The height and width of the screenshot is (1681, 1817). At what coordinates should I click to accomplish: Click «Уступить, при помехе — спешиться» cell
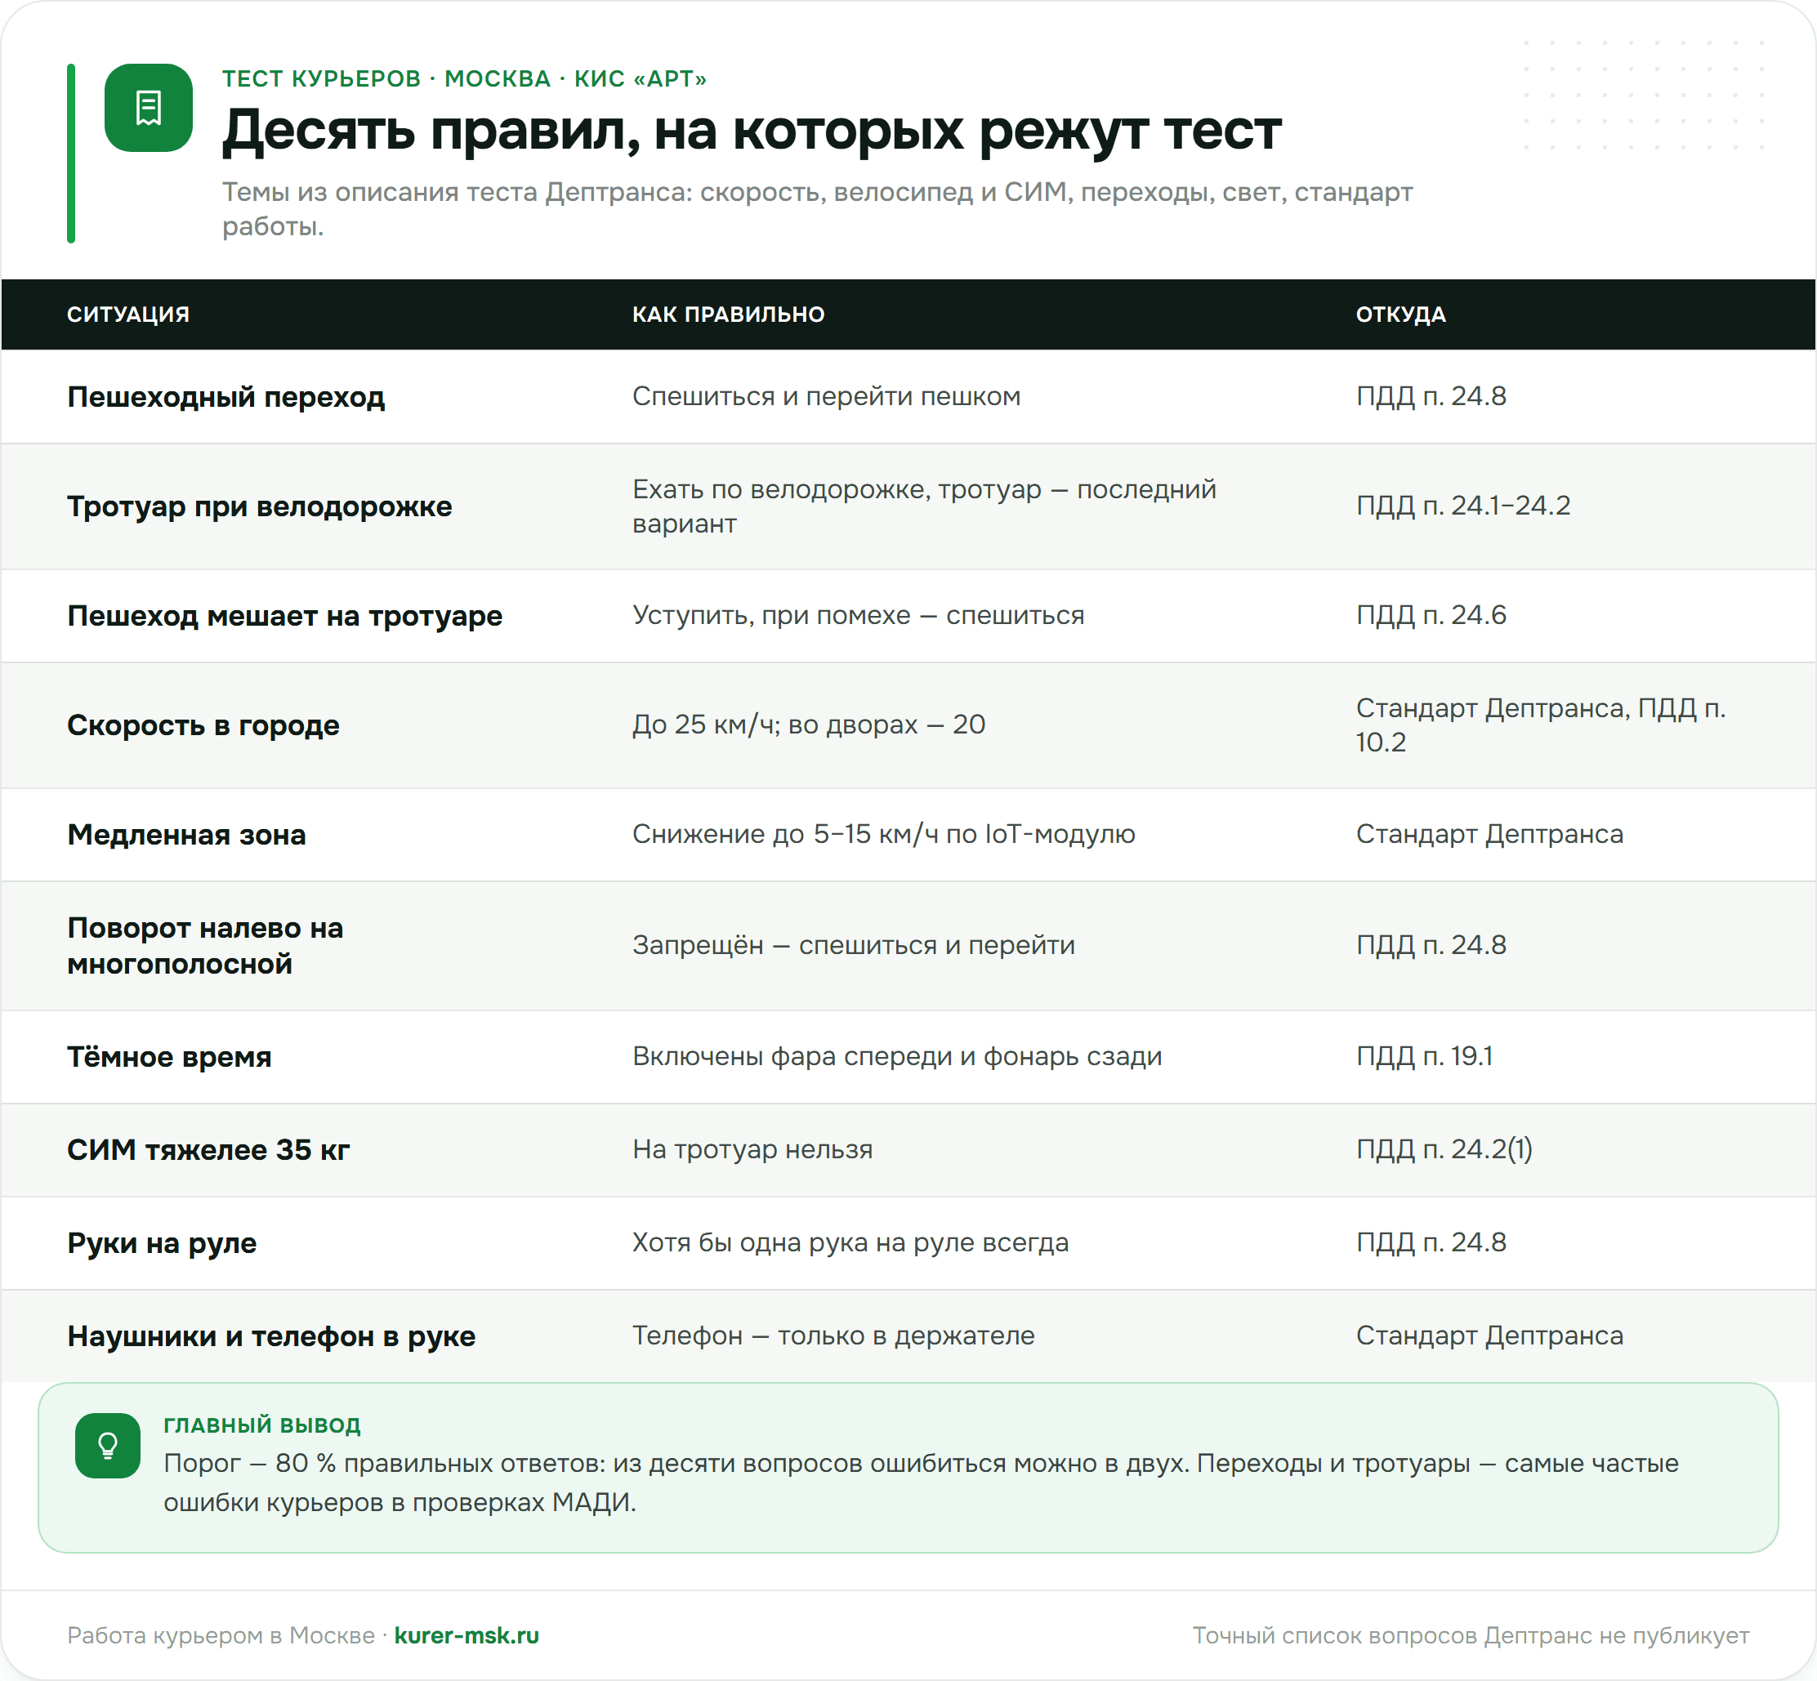point(858,616)
